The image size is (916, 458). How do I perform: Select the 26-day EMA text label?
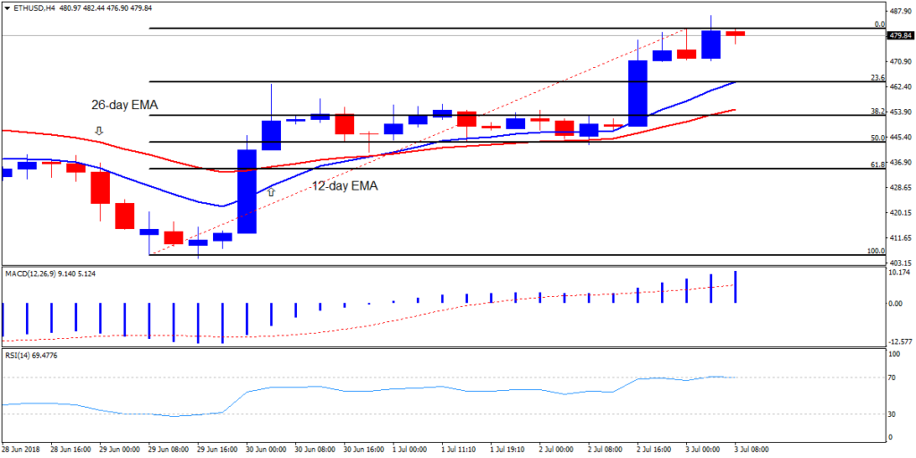[x=124, y=106]
